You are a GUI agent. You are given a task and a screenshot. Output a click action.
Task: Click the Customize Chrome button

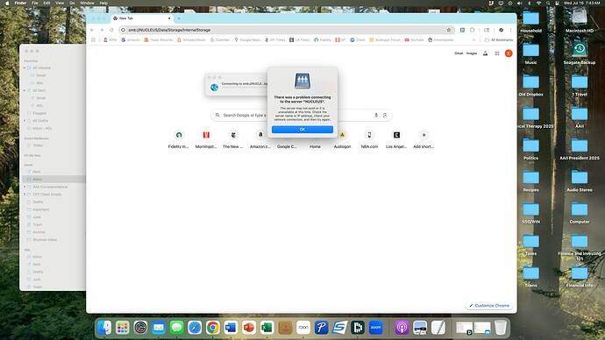point(489,305)
